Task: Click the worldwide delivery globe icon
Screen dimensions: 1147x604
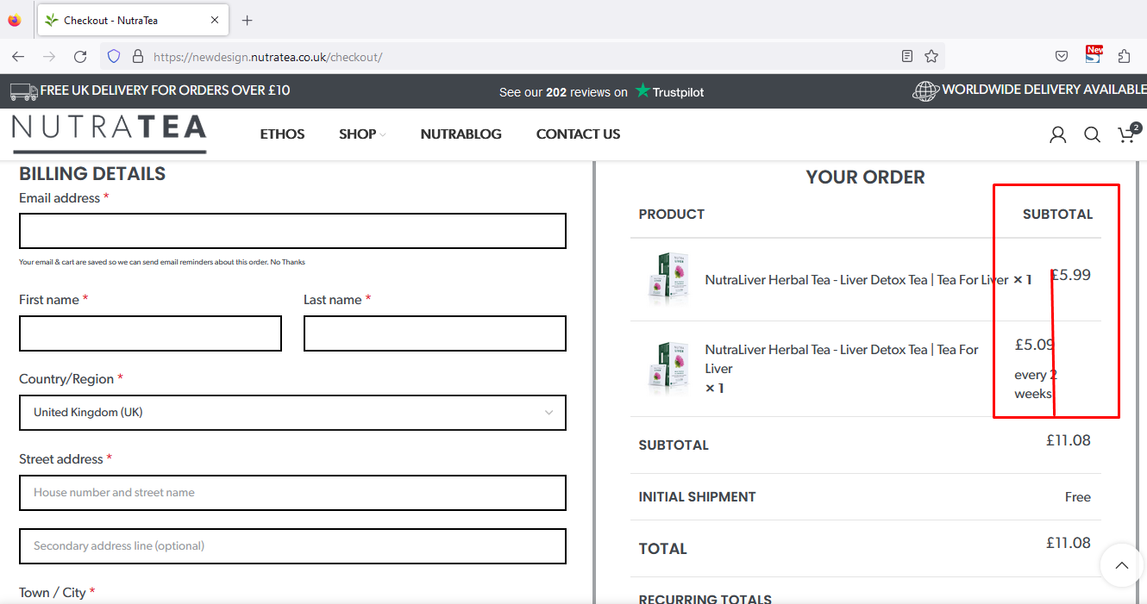Action: point(925,90)
